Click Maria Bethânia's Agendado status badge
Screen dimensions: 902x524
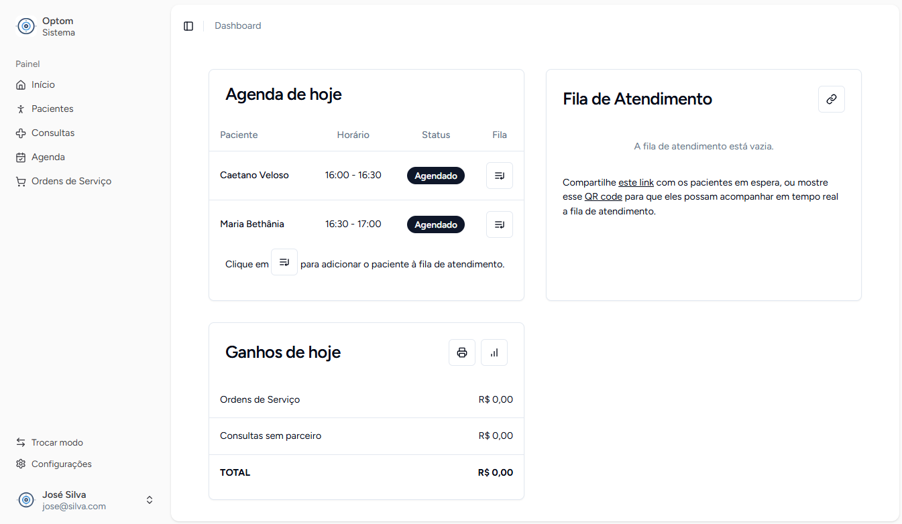(x=436, y=224)
